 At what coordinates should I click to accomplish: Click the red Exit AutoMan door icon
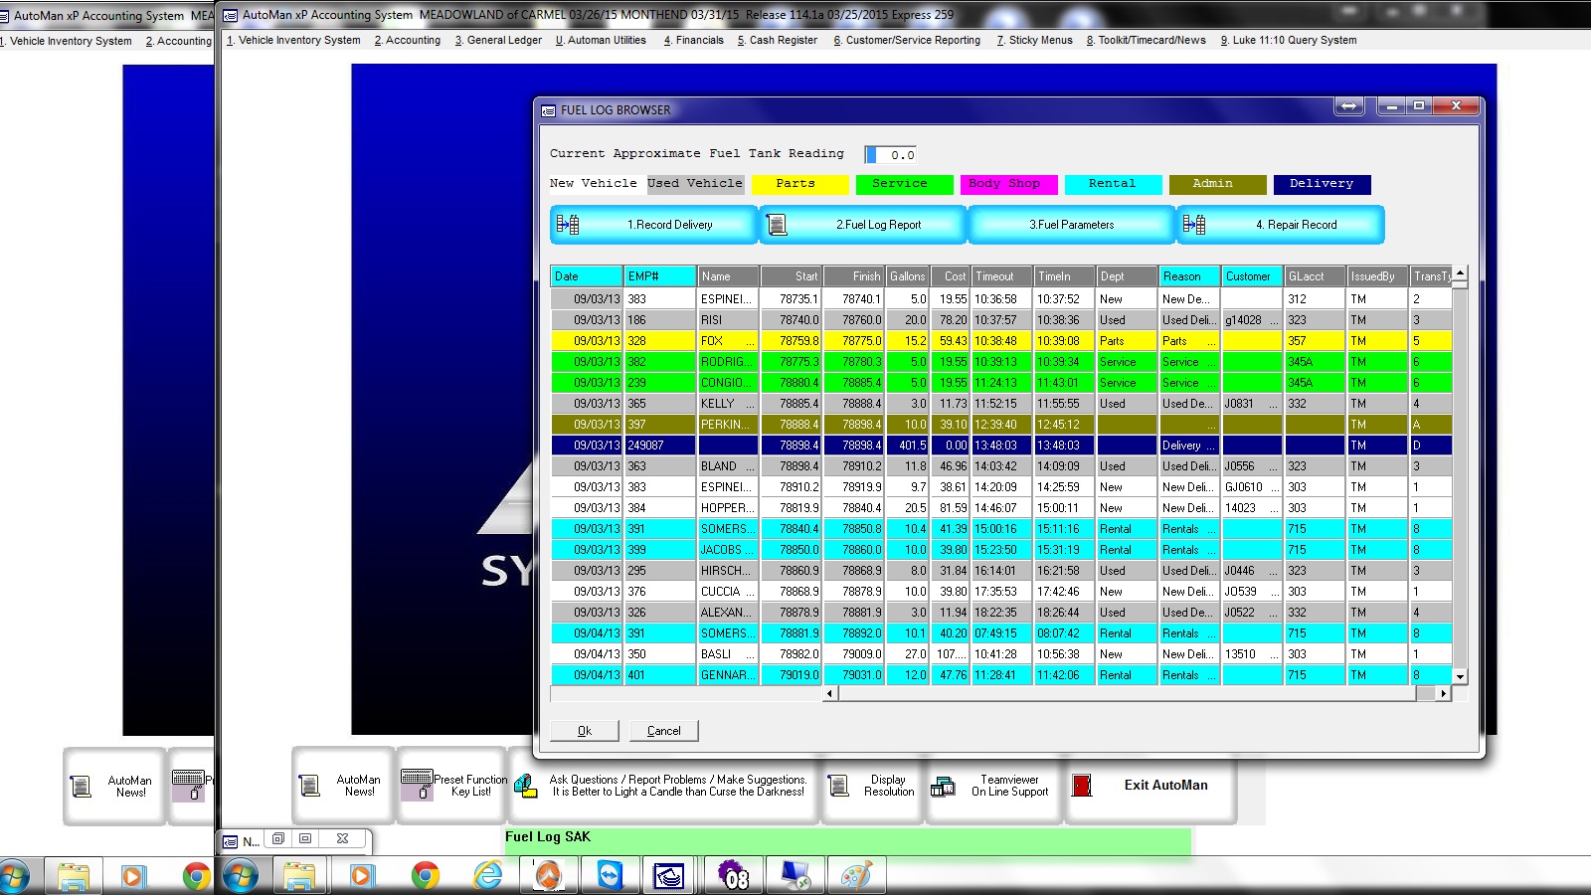1082,786
